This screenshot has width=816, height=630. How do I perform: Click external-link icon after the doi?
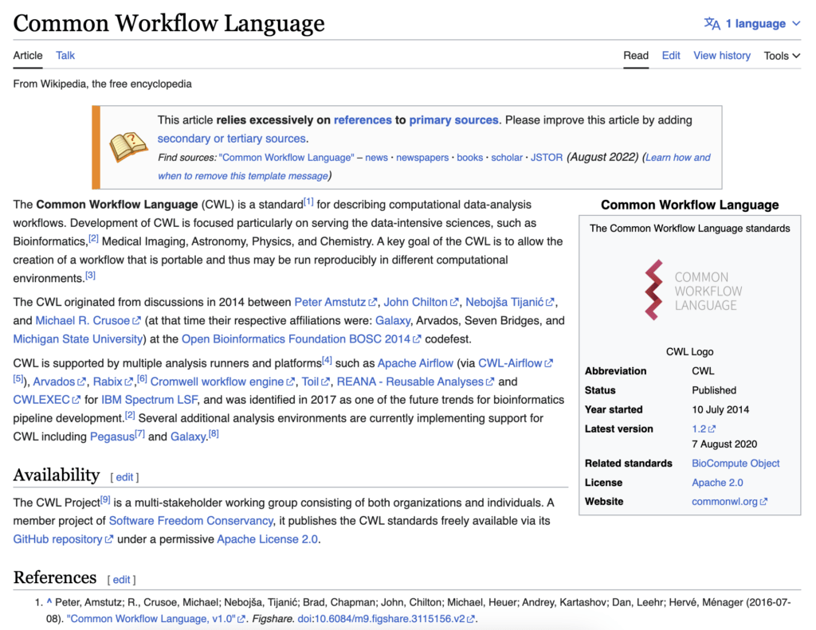(470, 619)
